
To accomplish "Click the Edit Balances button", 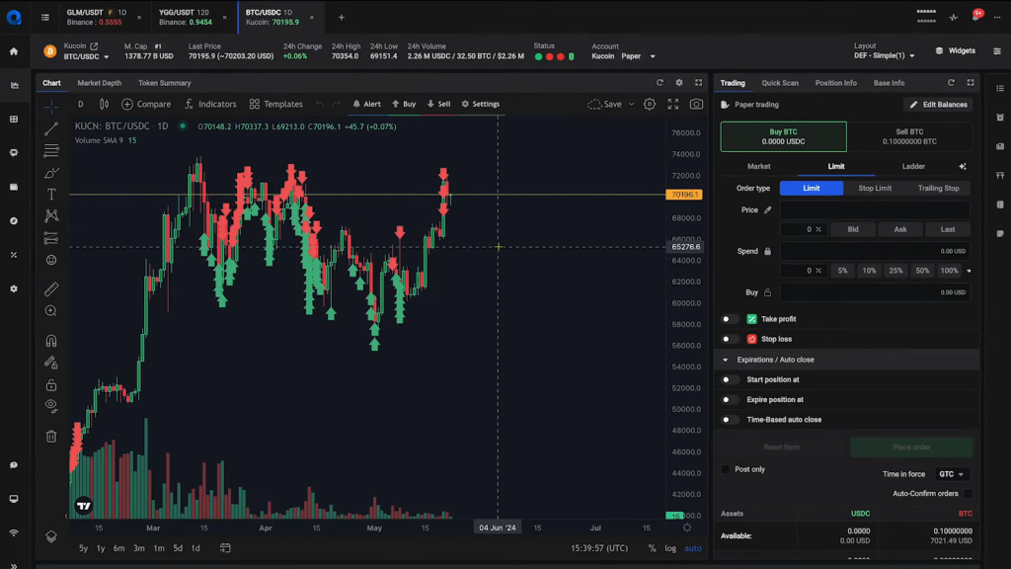I will tap(938, 105).
